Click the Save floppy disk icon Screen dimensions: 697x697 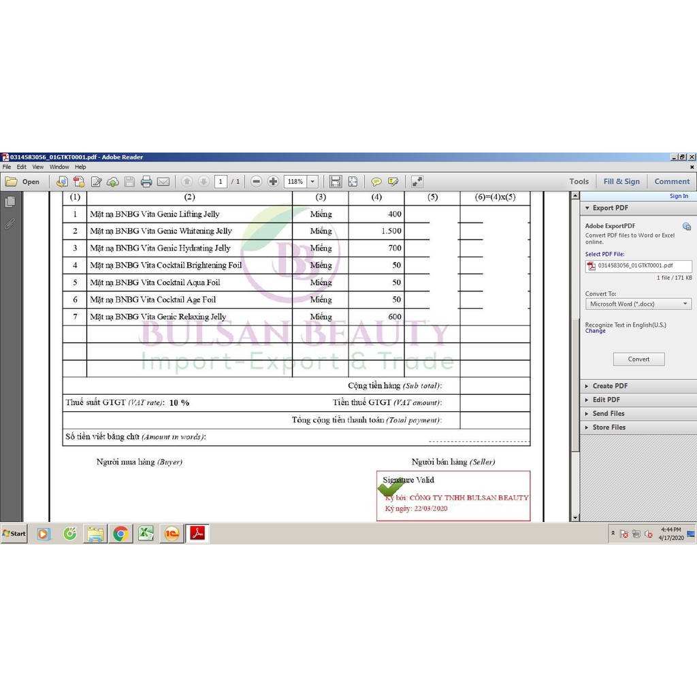129,181
